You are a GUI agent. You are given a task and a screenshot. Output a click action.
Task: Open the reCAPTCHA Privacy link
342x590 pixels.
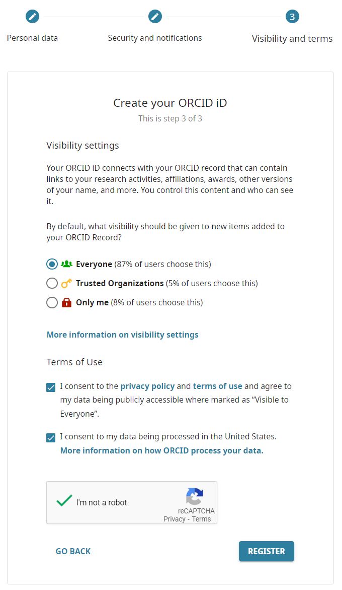pos(174,519)
